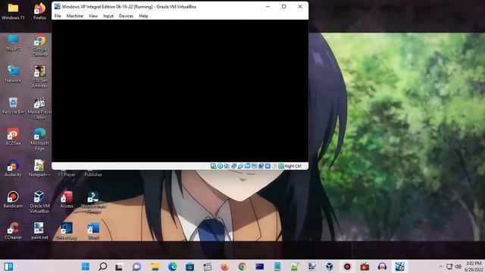Select the Audacity desktop shortcut
This screenshot has height=273, width=485.
[x=13, y=168]
